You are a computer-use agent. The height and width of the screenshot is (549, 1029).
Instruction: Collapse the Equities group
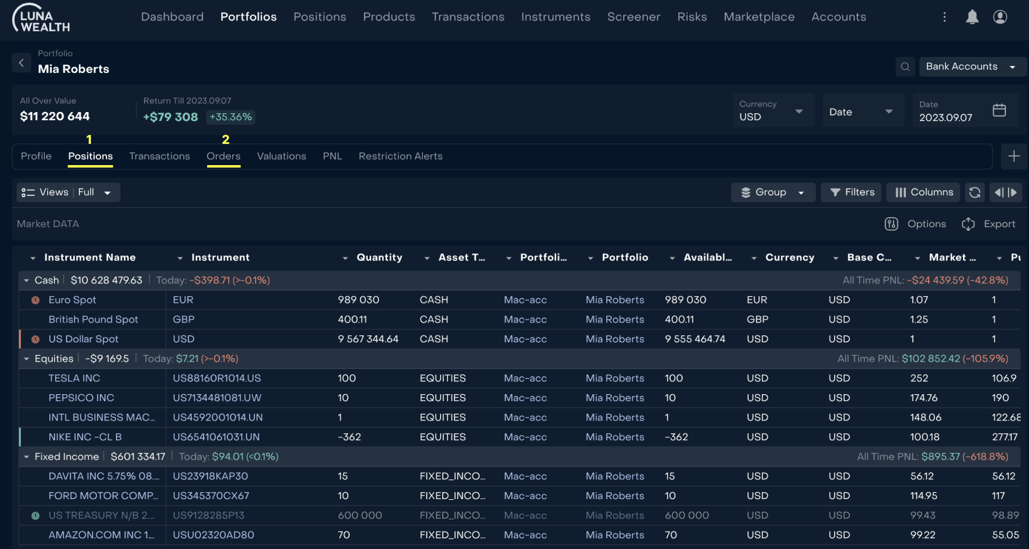pyautogui.click(x=26, y=359)
